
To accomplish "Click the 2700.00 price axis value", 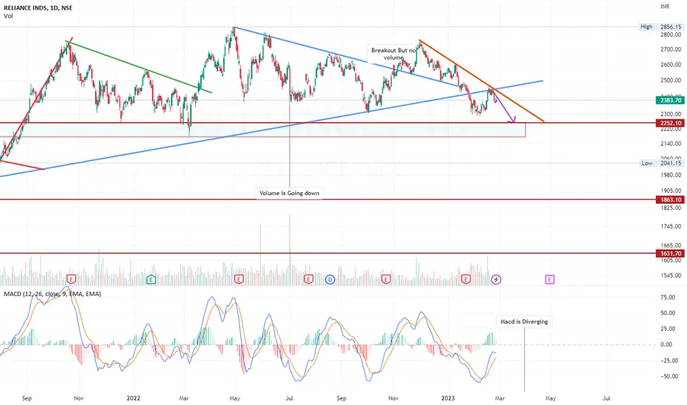I will 670,49.
